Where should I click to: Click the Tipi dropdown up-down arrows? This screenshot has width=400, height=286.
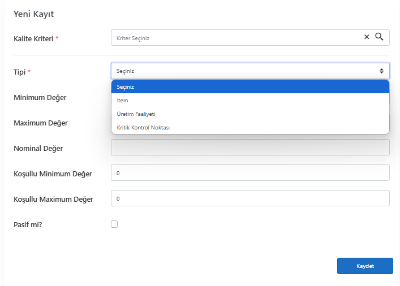click(x=381, y=71)
